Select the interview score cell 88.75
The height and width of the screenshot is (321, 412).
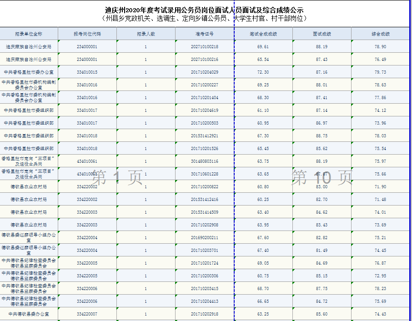(x=322, y=136)
